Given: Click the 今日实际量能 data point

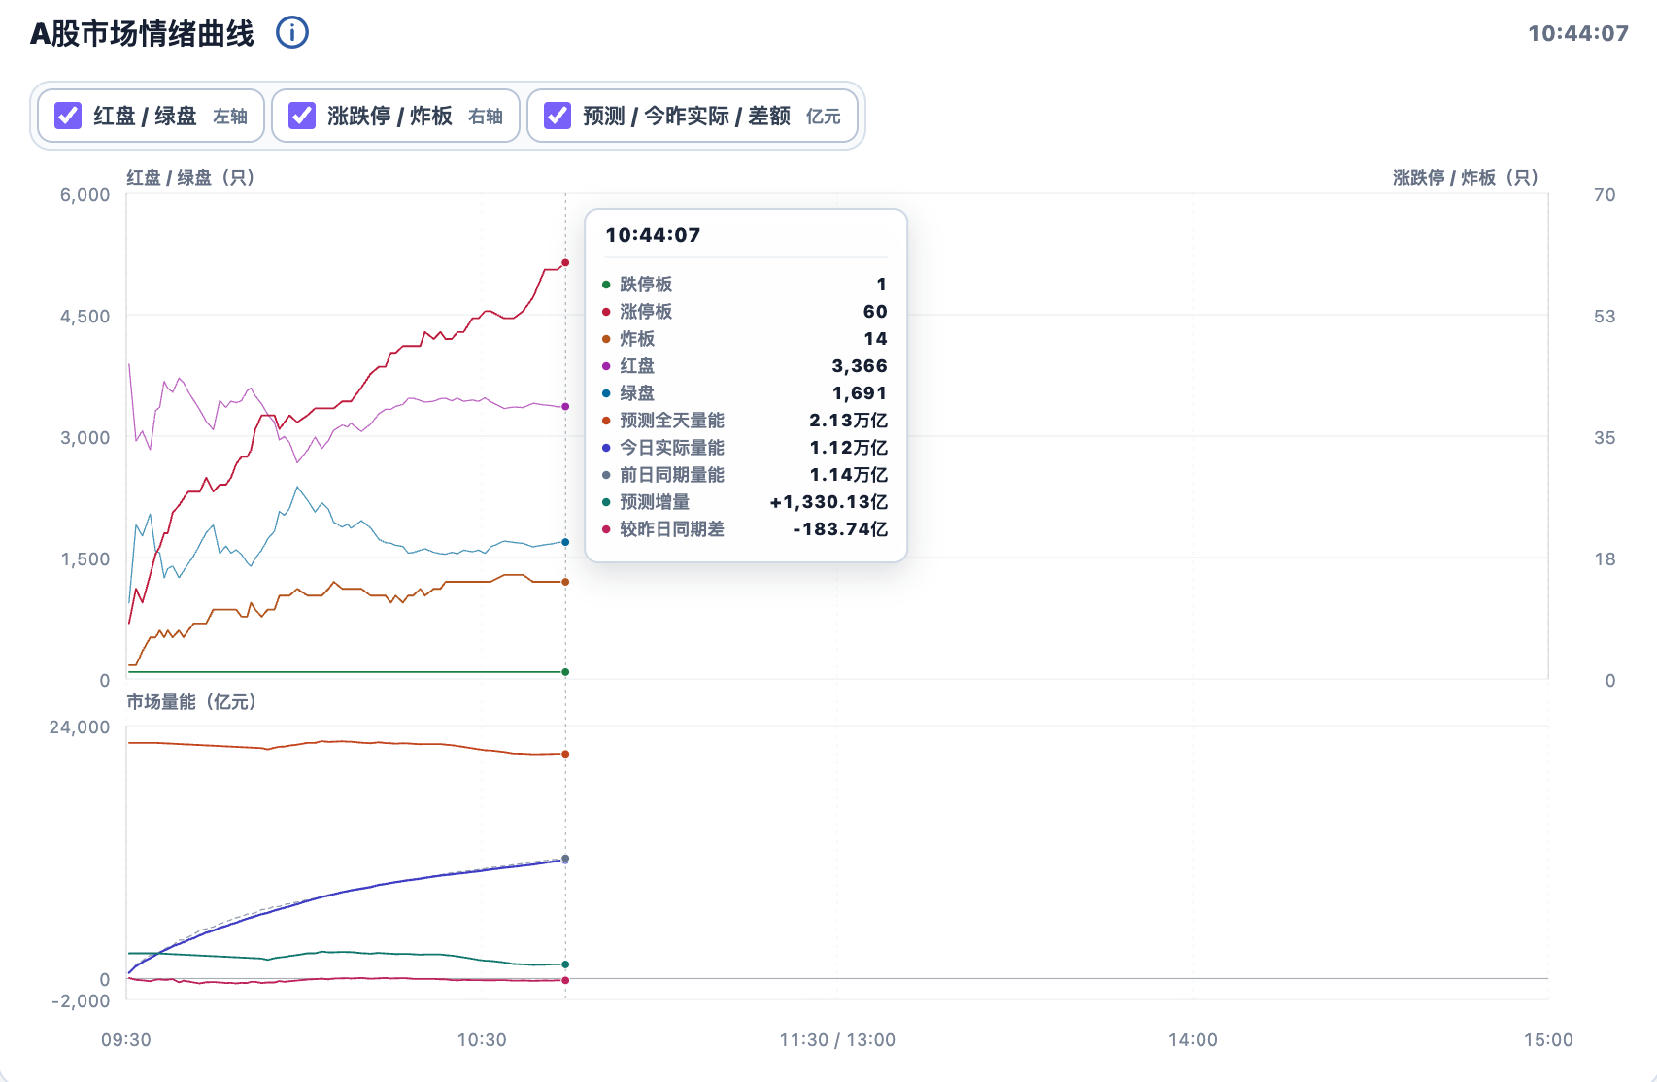Looking at the screenshot, I should 565,860.
